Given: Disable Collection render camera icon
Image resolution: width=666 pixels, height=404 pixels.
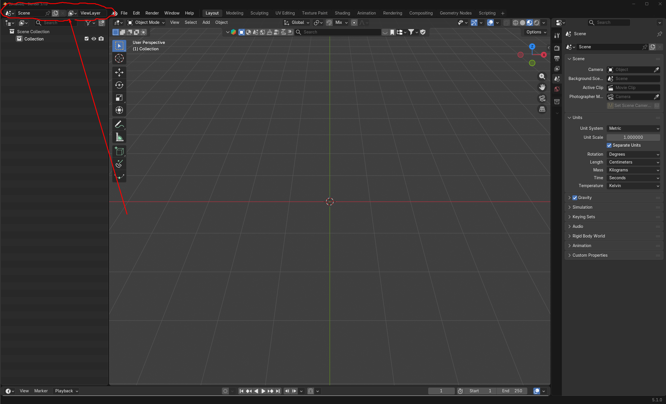Looking at the screenshot, I should pos(101,39).
